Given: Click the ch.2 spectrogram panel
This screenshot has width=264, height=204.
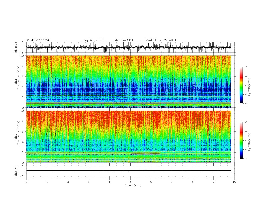Looking at the screenshot, I should coord(128,137).
